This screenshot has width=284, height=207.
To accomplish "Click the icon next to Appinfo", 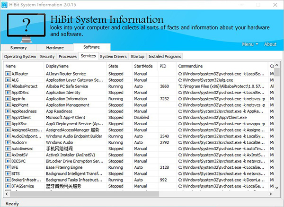I will coord(8,99).
